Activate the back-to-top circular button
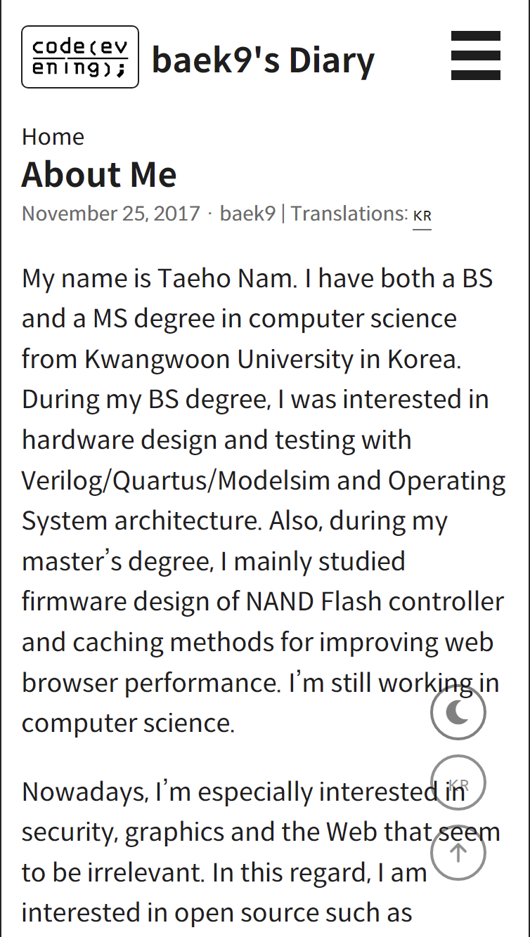The height and width of the screenshot is (937, 530). coord(458,852)
